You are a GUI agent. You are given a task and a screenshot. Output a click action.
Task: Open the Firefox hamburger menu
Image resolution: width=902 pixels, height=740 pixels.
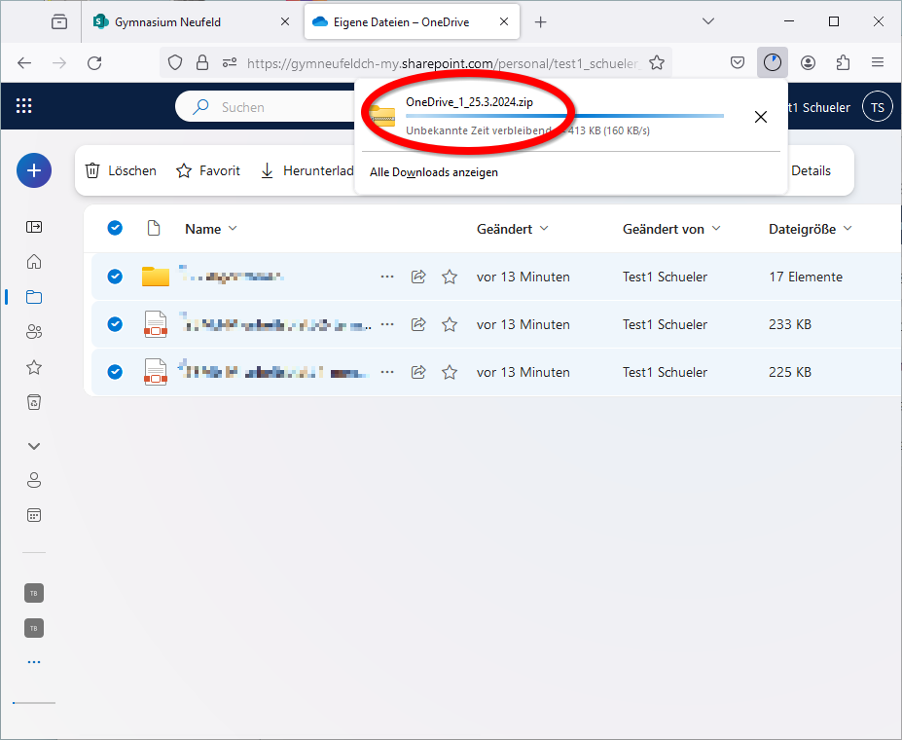click(x=878, y=62)
